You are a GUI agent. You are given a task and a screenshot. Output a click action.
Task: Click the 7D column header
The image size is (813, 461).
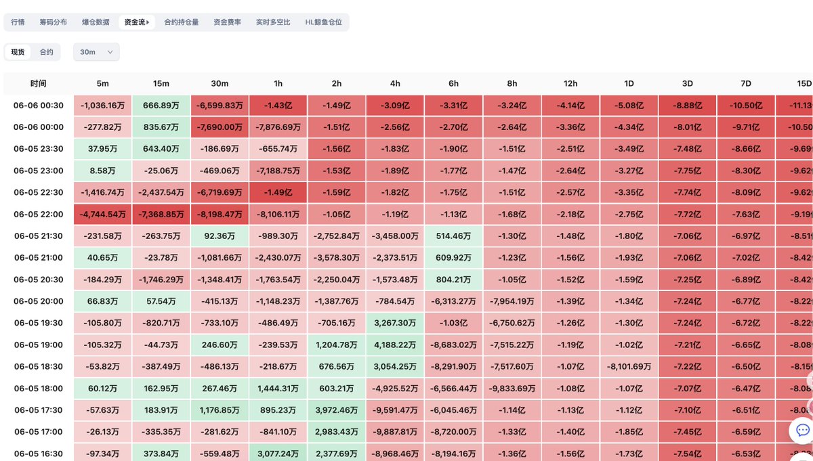[x=746, y=84]
